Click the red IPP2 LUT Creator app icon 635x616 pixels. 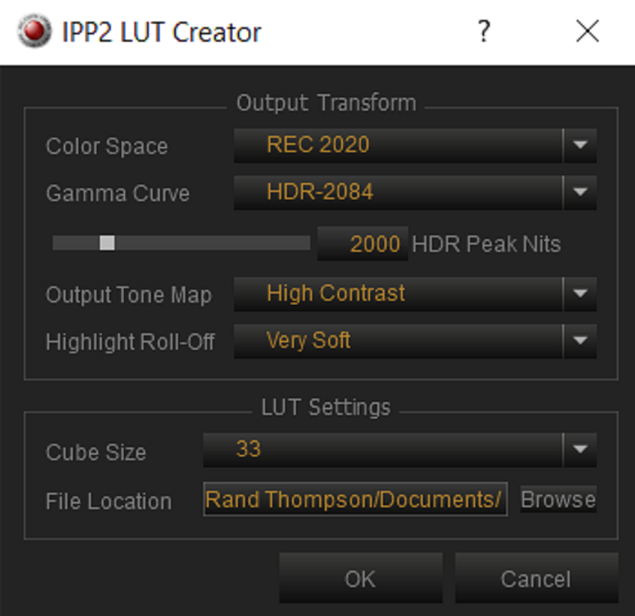point(35,31)
